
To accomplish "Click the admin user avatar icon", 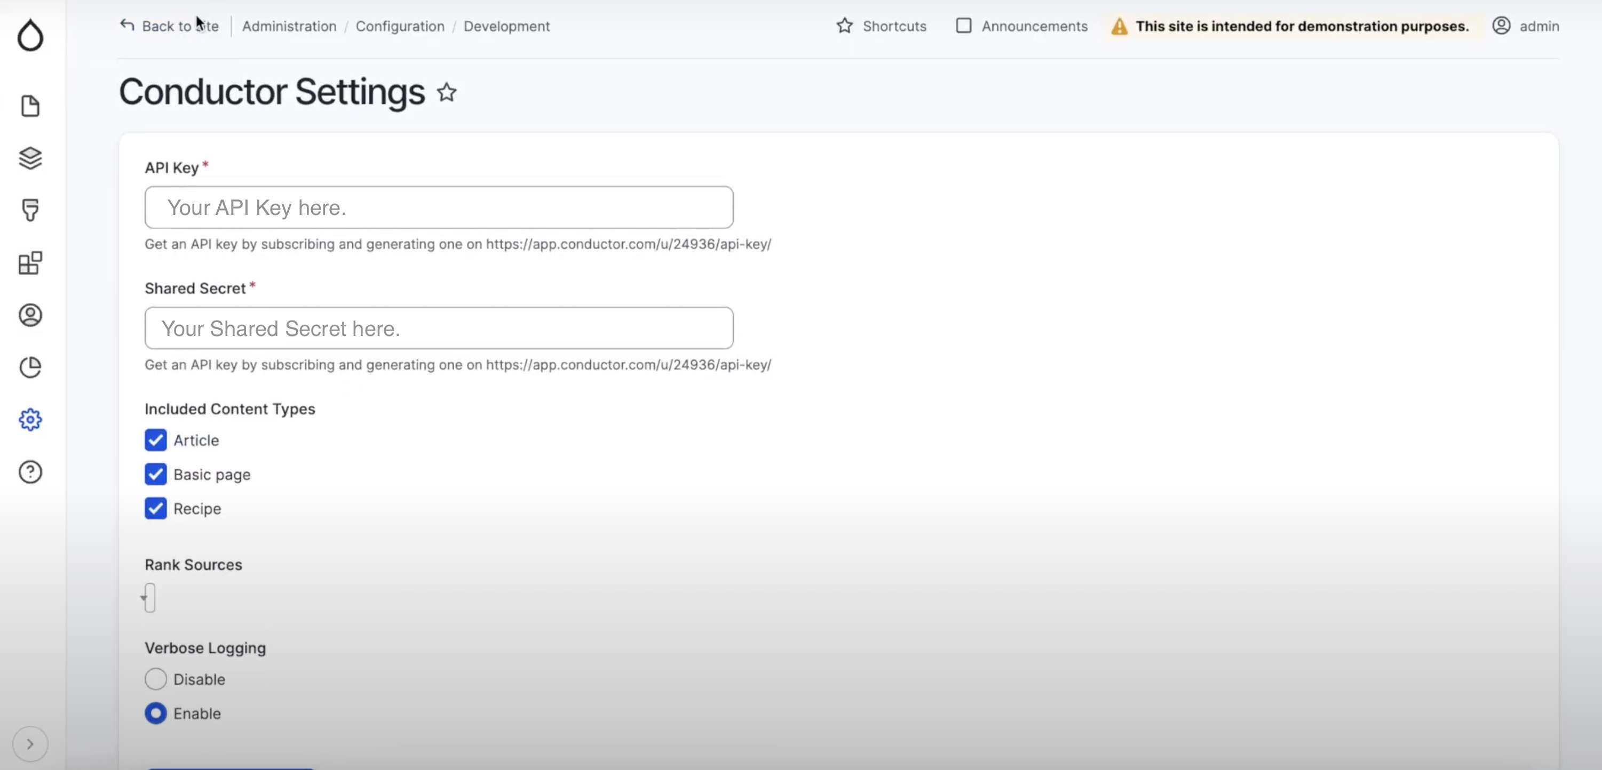I will tap(1501, 26).
